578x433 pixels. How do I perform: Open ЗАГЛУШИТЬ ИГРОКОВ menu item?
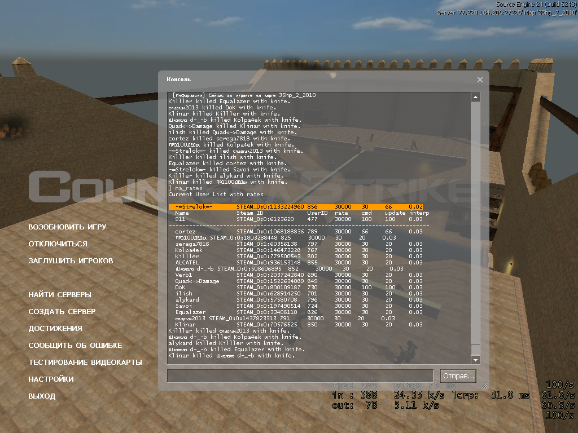click(71, 260)
